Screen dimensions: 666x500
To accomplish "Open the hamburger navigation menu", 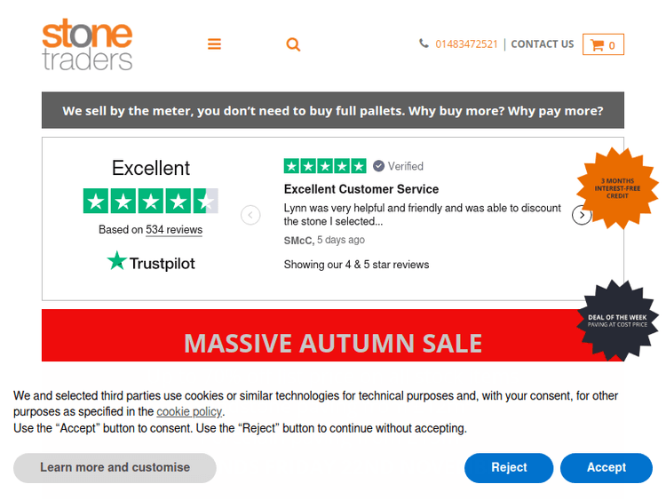I will tap(214, 44).
